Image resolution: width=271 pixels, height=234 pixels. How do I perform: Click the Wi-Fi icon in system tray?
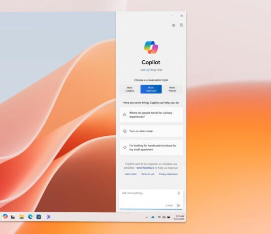(x=159, y=217)
